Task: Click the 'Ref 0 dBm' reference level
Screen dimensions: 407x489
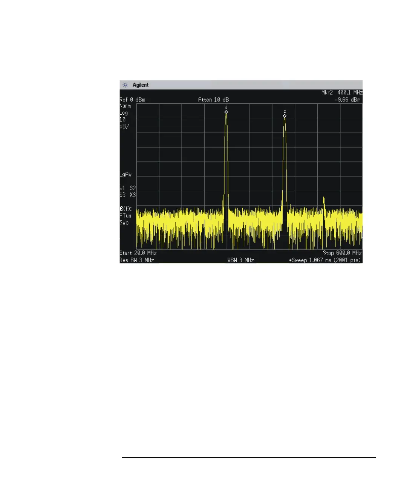Action: [x=132, y=100]
